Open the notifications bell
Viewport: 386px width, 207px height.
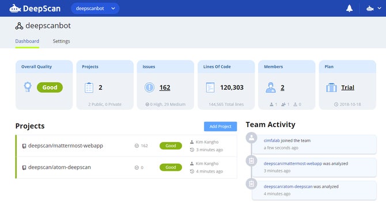[x=349, y=9]
